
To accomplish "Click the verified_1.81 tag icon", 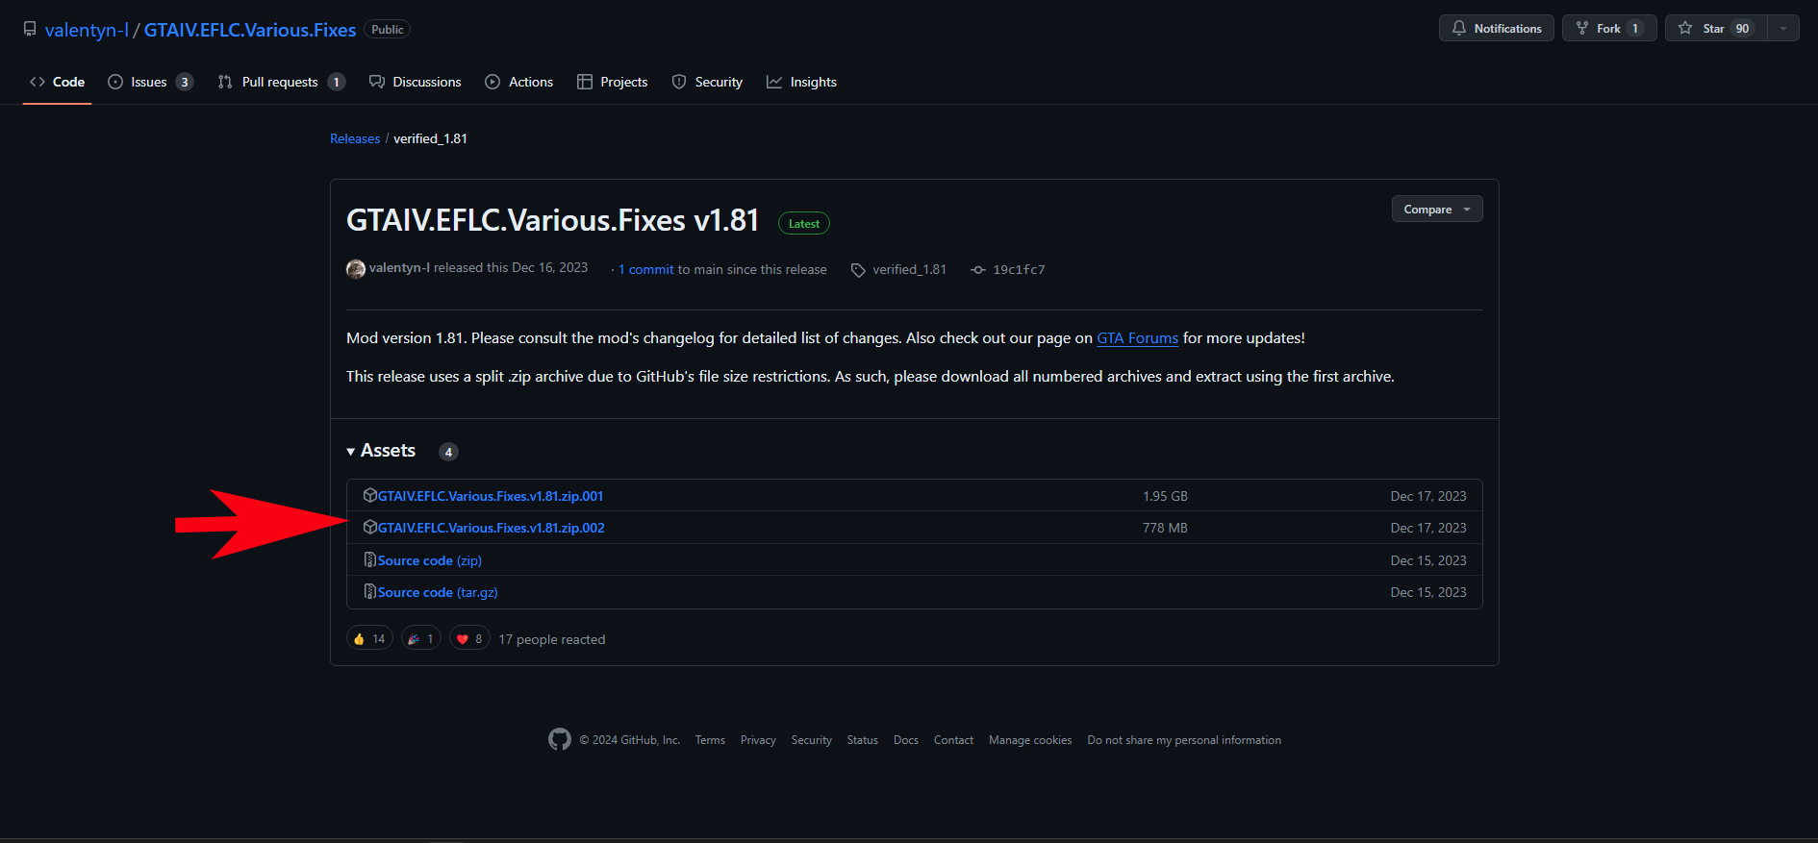I will tap(858, 270).
